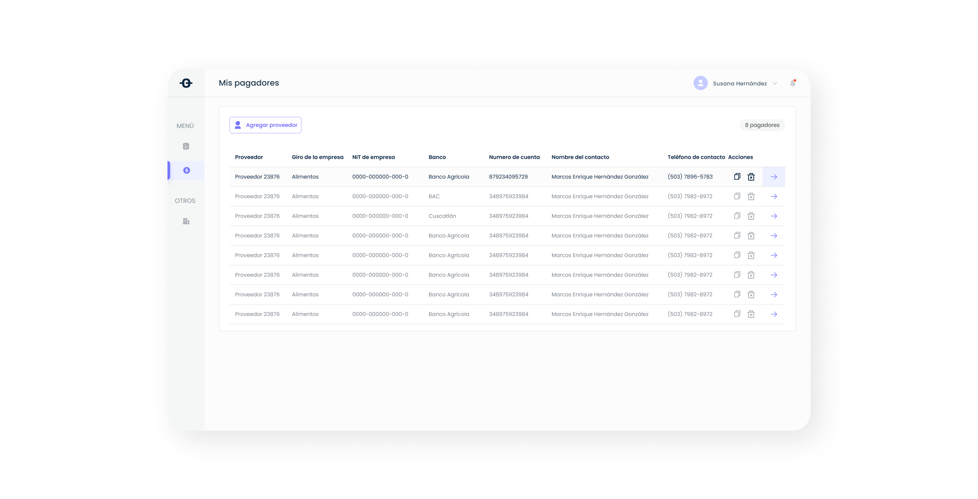Click the notification bell icon
978x499 pixels.
(793, 83)
